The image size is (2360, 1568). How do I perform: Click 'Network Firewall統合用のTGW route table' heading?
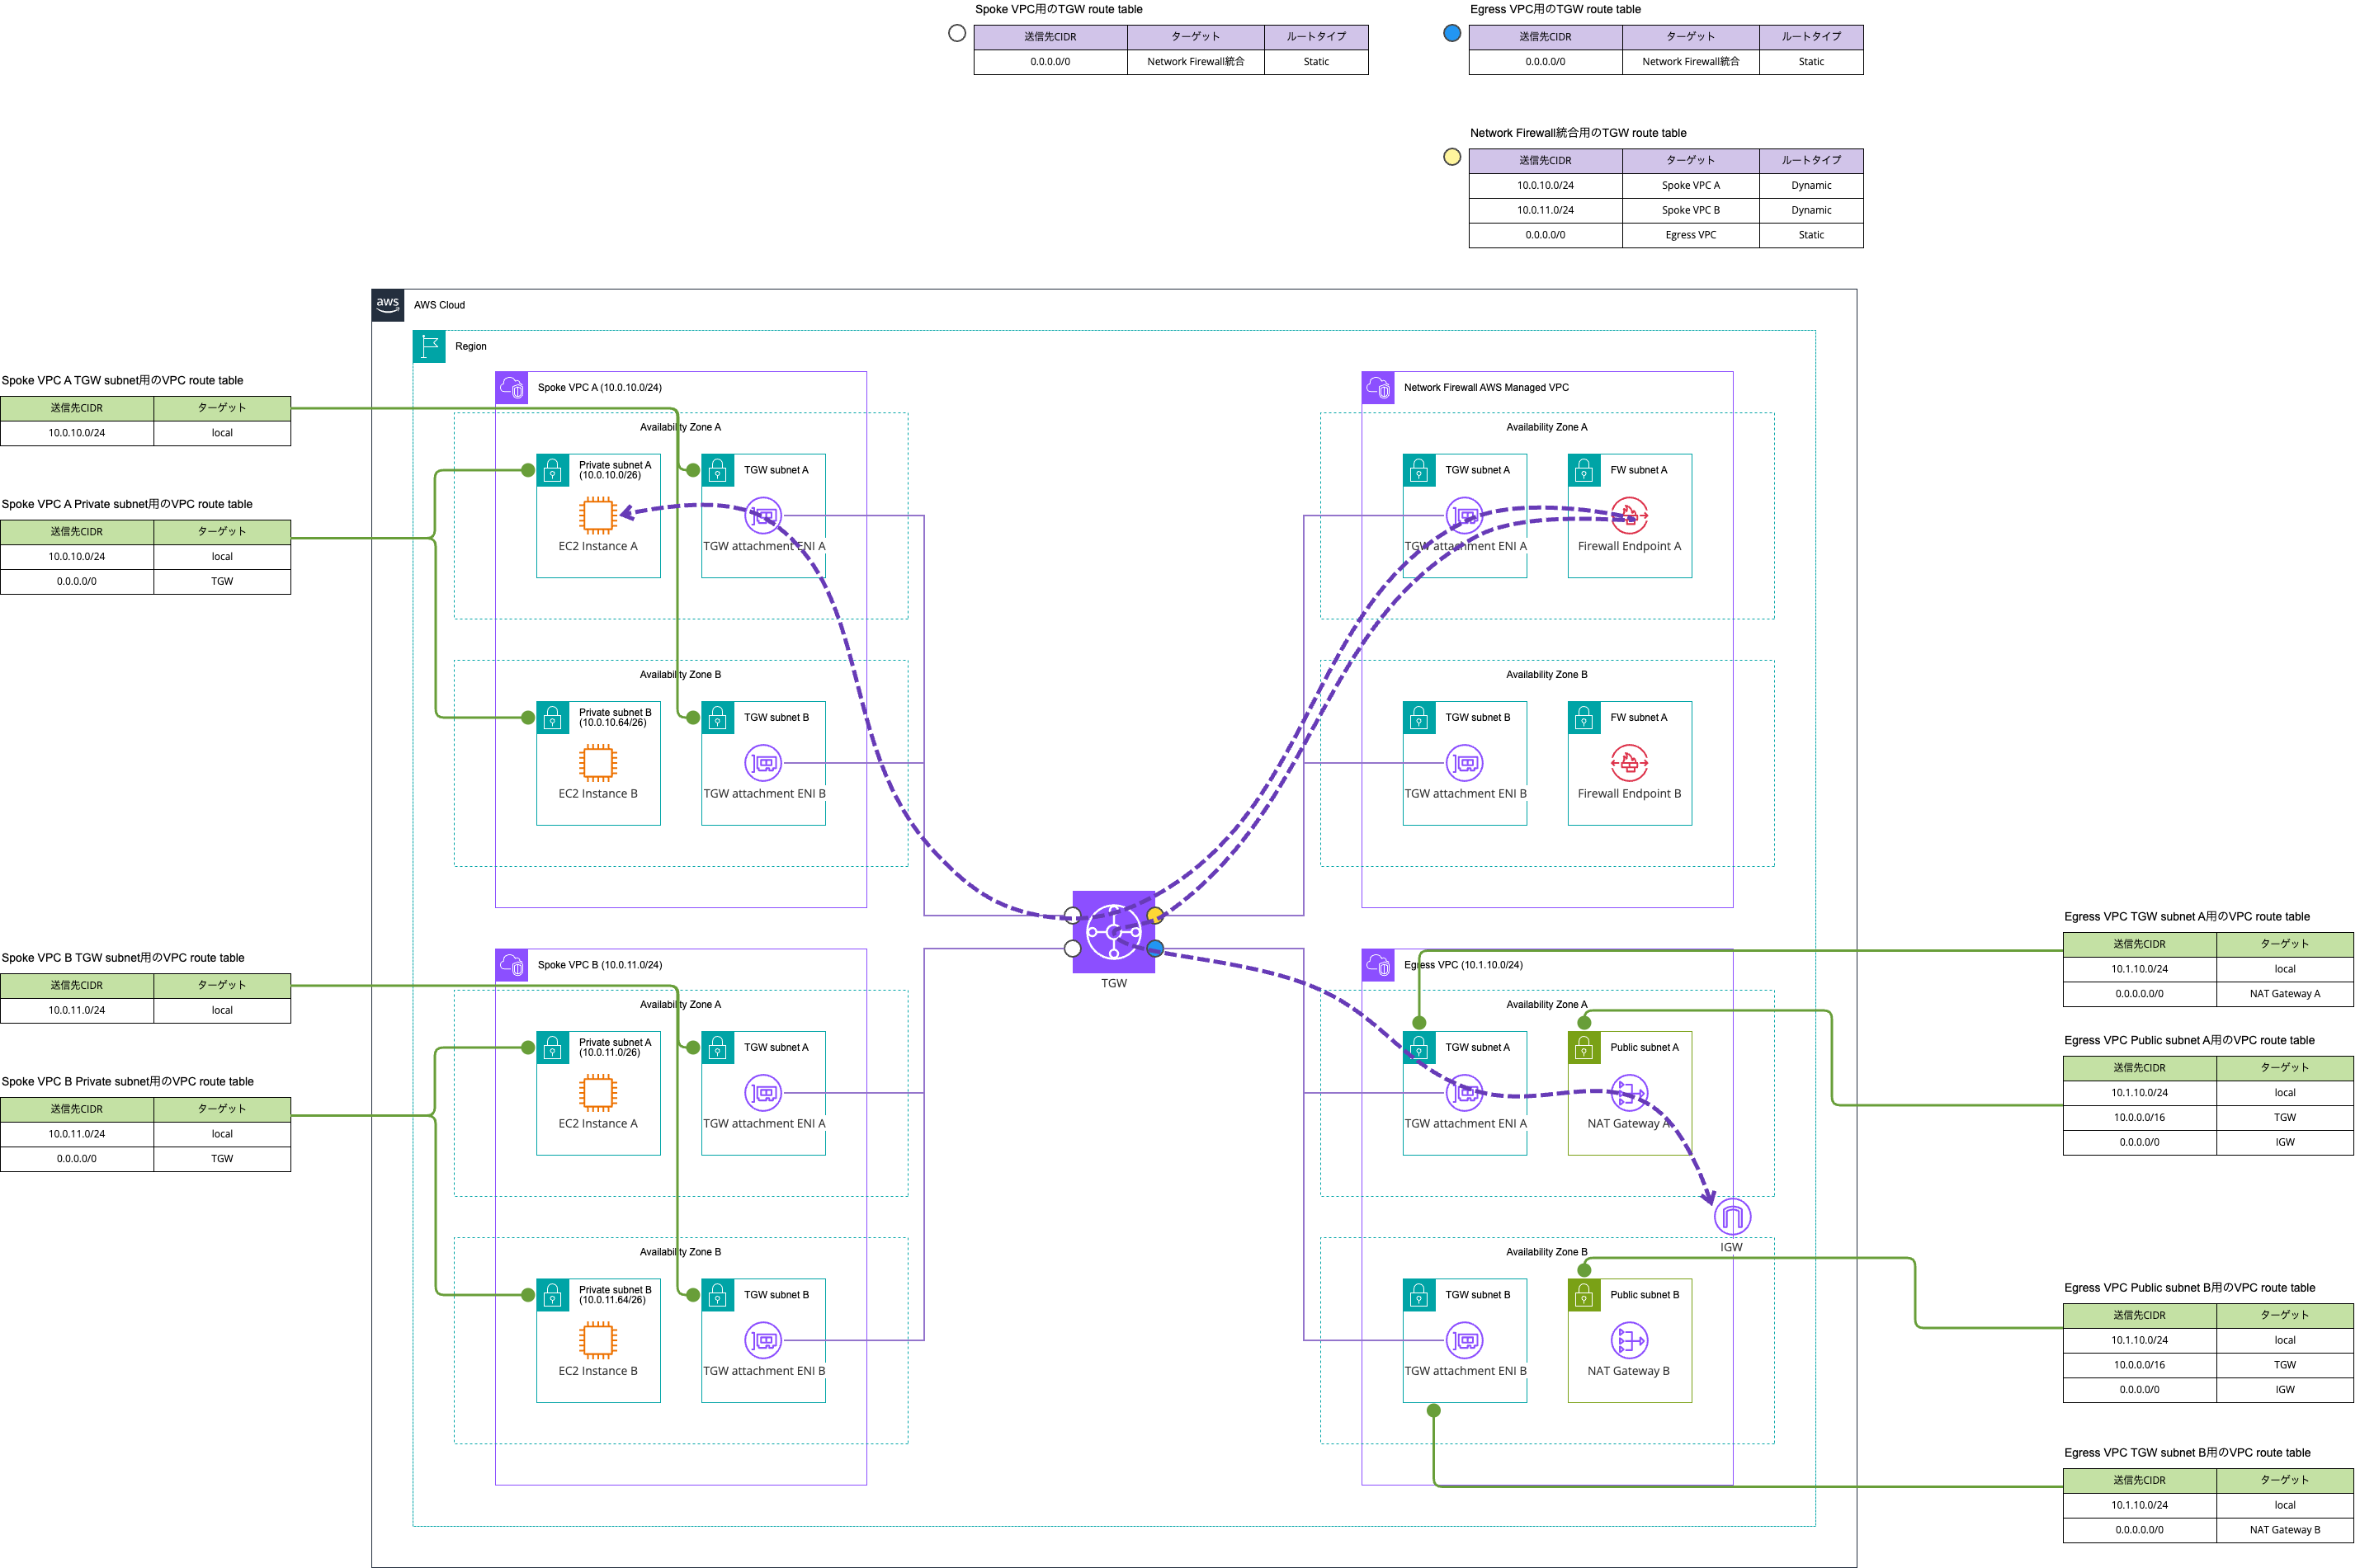1578,133
